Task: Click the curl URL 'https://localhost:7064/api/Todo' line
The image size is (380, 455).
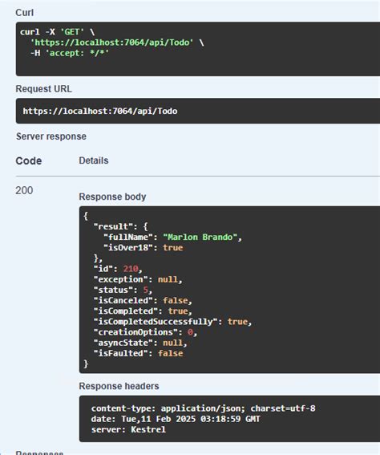Action: point(117,43)
